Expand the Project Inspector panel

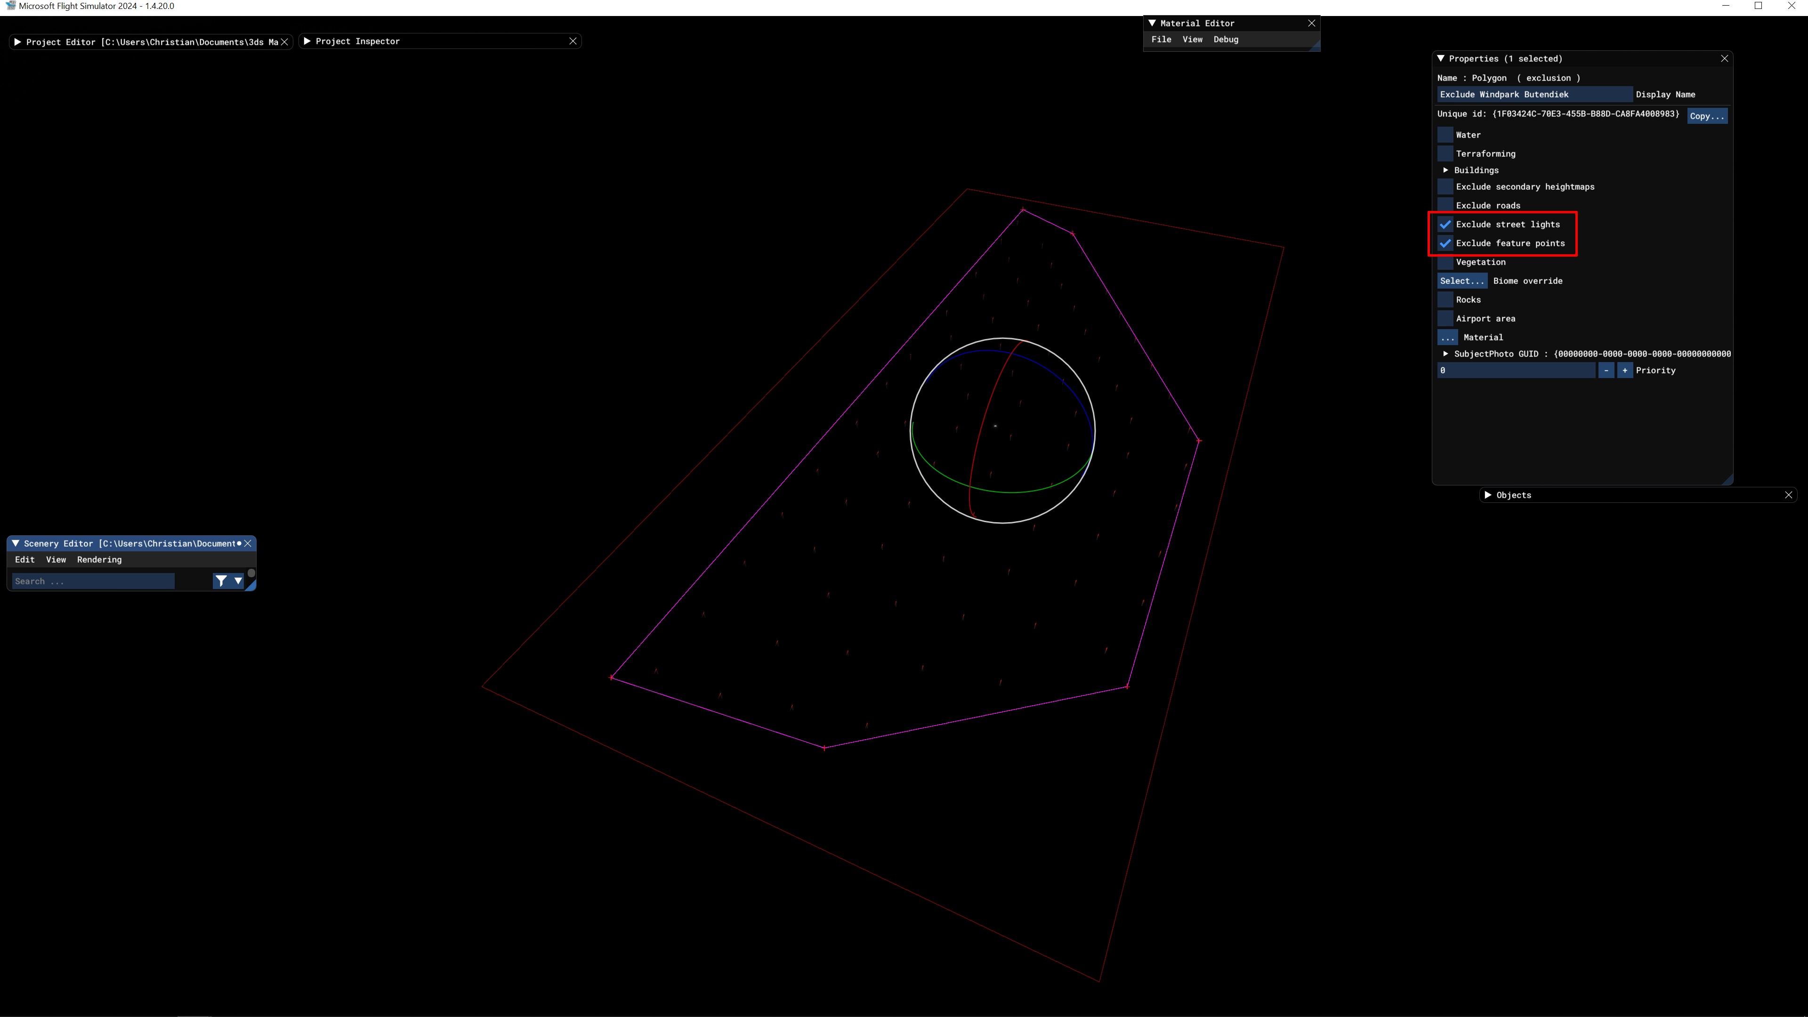coord(307,41)
